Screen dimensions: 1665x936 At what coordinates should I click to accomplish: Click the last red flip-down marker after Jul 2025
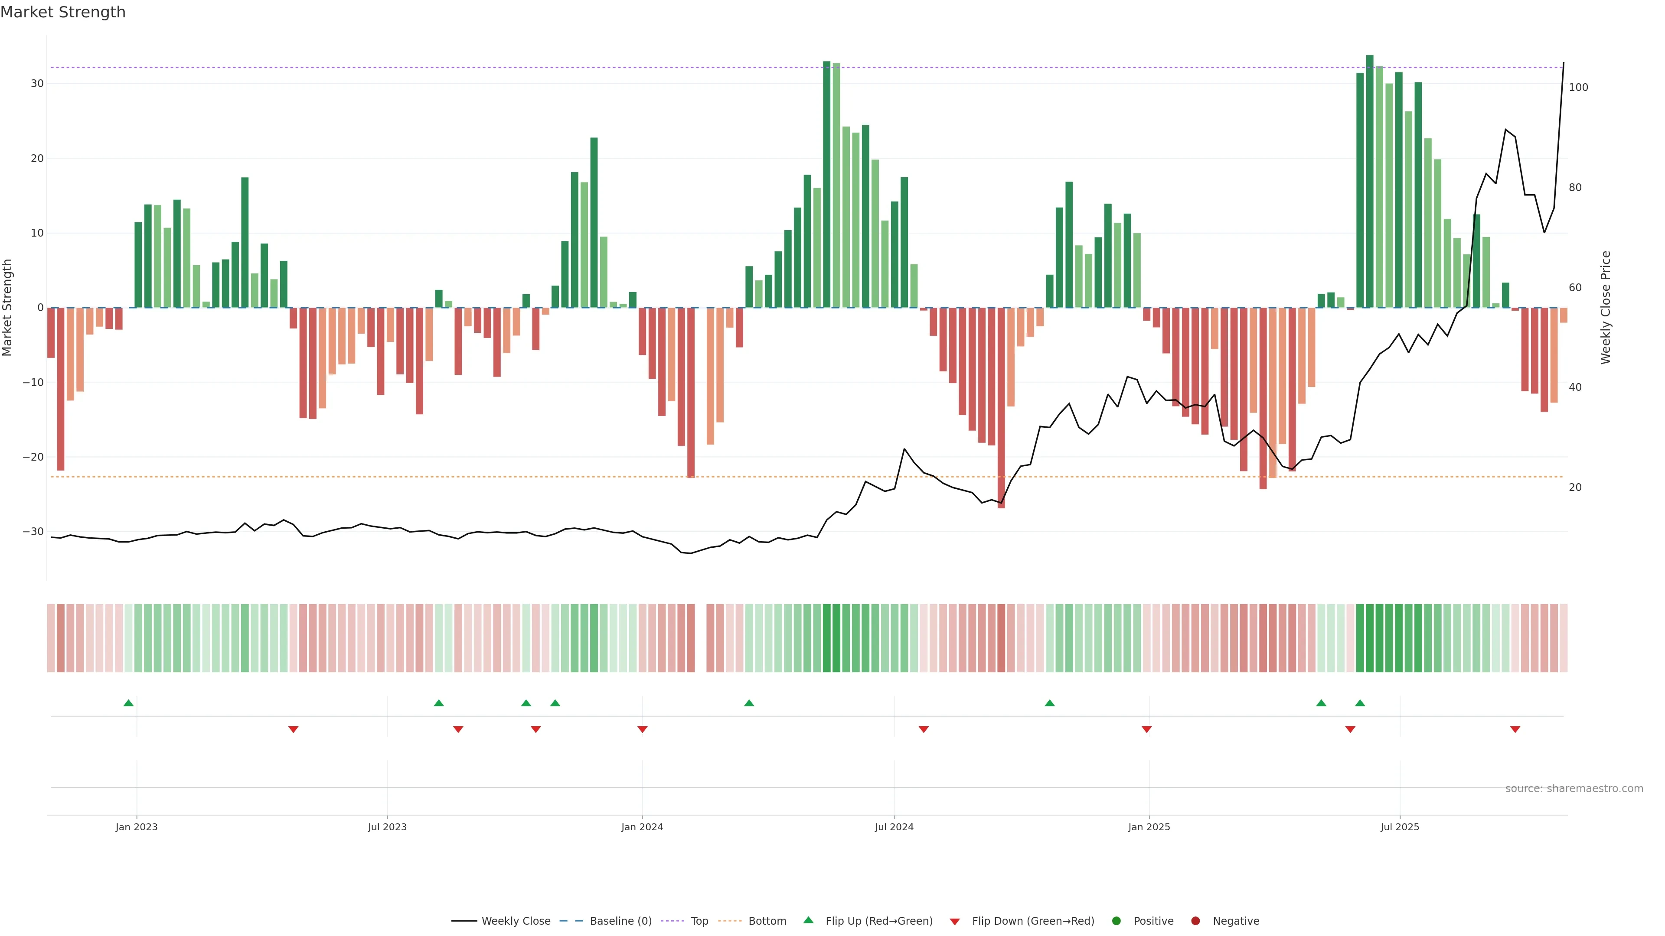point(1515,729)
